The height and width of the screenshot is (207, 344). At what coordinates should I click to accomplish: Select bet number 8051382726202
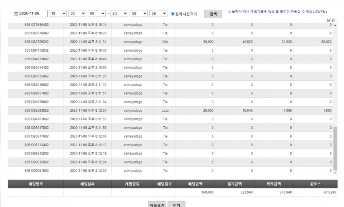coord(36,42)
